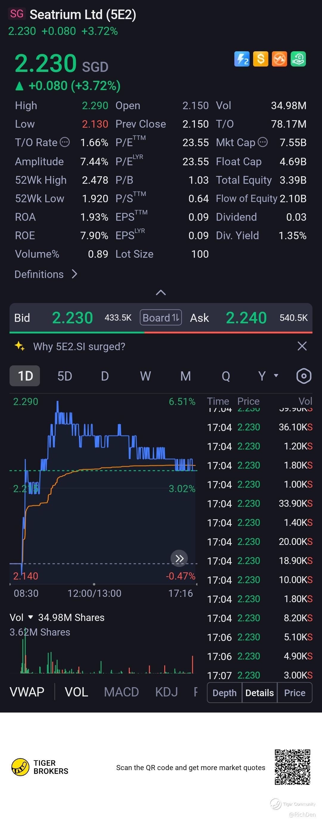Select the Q (quarterly) chart tab
The image size is (322, 822).
pos(226,376)
